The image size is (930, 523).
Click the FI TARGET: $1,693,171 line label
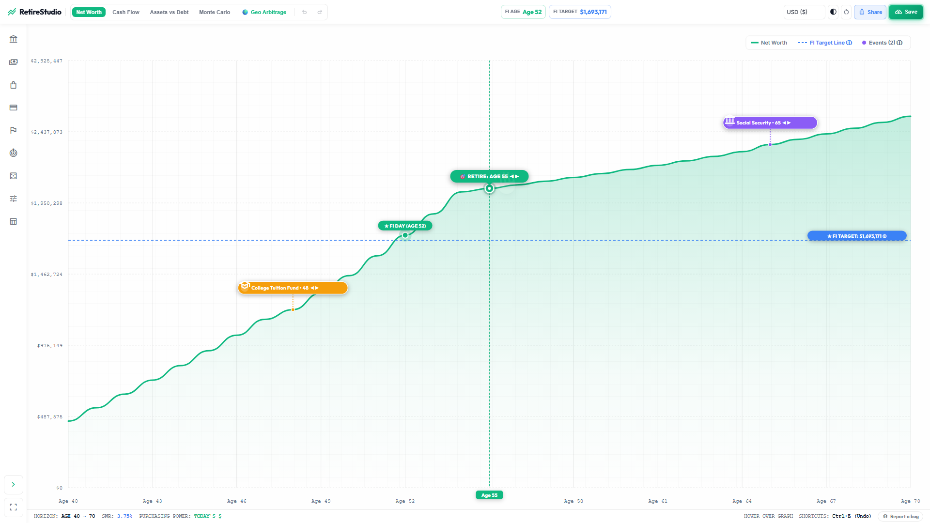click(x=857, y=236)
